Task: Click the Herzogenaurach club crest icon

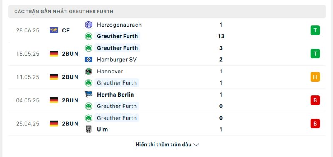Action: point(89,25)
